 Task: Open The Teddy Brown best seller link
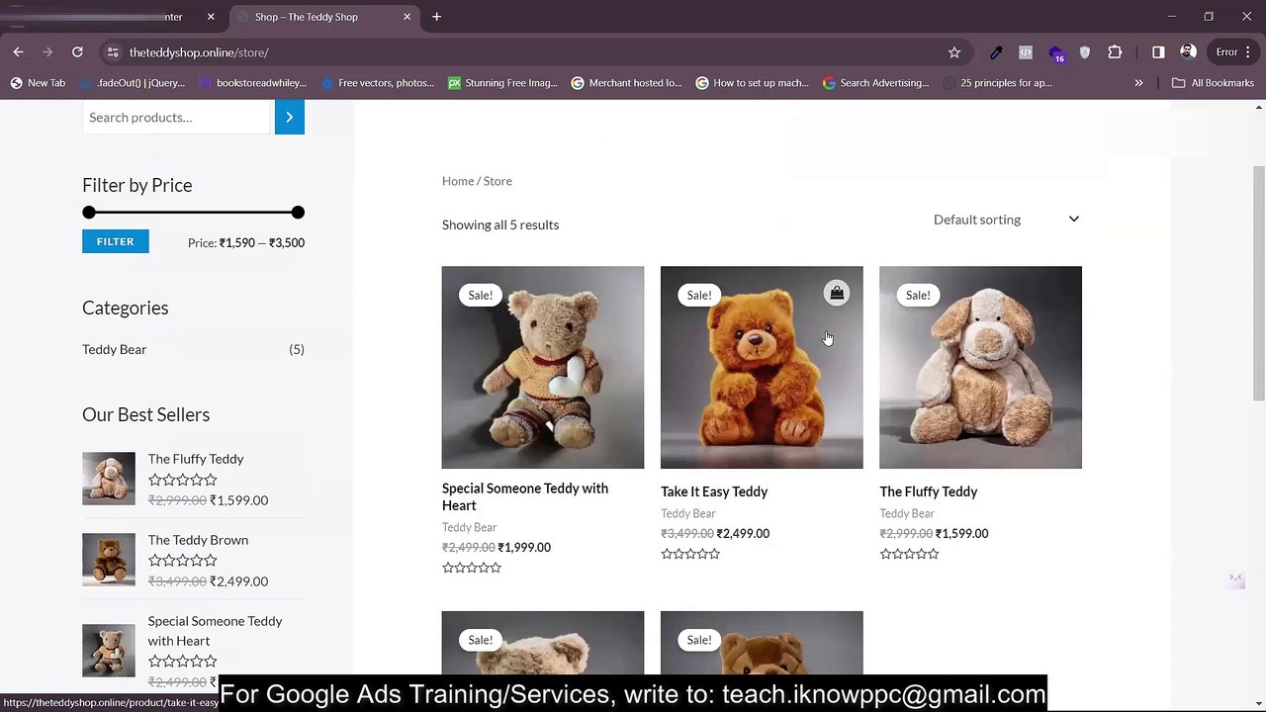198,540
